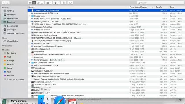Go back with the left arrow button

click(4, 3)
